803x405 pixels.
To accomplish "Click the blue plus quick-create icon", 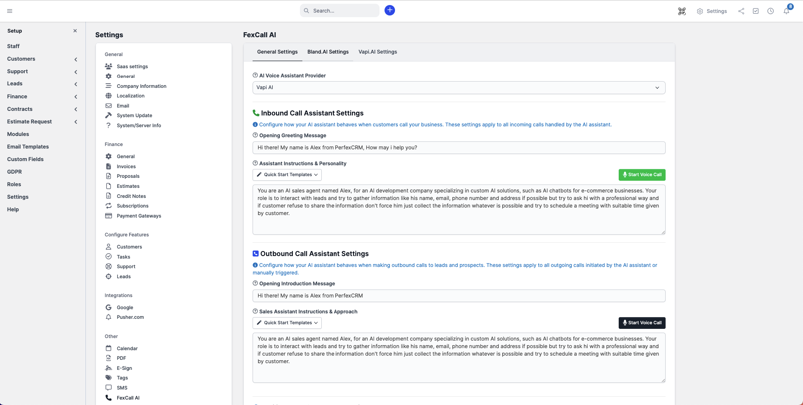I will (x=390, y=10).
